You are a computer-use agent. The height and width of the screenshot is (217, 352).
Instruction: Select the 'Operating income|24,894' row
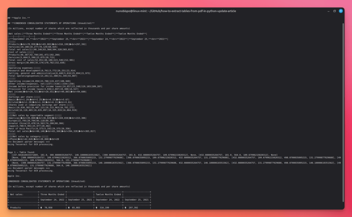(x=39, y=81)
